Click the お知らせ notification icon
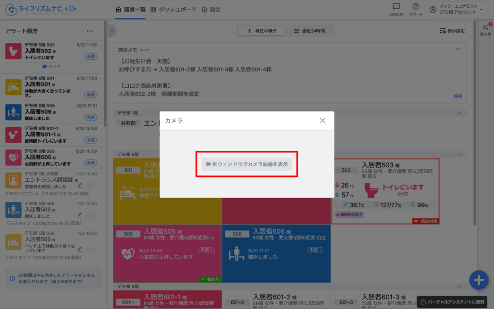The width and height of the screenshot is (494, 309). coord(397,9)
